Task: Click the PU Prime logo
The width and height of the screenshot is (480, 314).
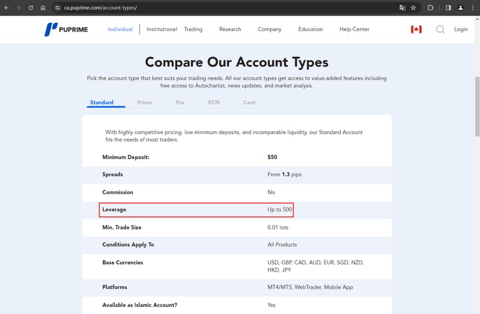Action: tap(66, 29)
